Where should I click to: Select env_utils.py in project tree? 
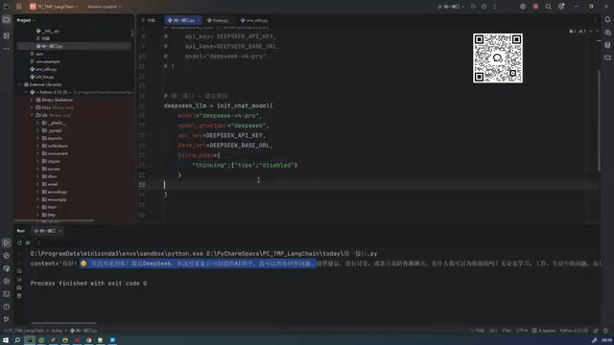click(x=43, y=69)
